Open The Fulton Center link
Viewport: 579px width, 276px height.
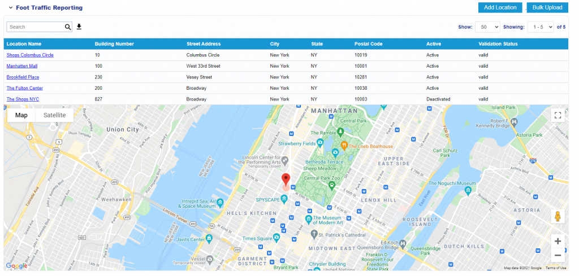(x=25, y=88)
